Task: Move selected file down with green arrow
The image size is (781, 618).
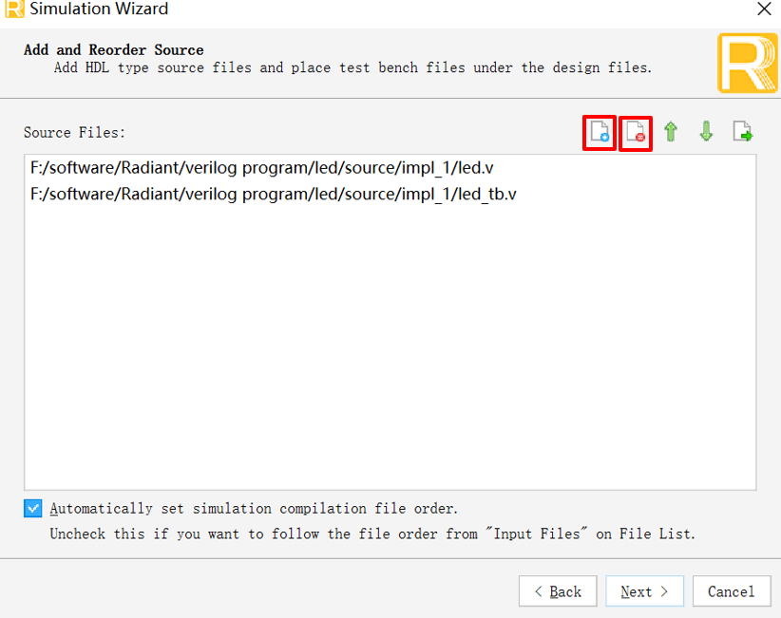Action: tap(706, 132)
